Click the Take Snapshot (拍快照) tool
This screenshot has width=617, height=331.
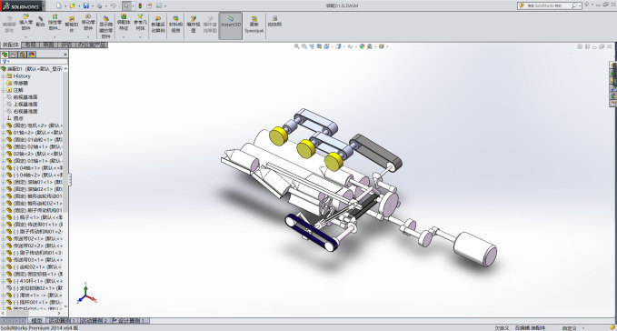[274, 22]
